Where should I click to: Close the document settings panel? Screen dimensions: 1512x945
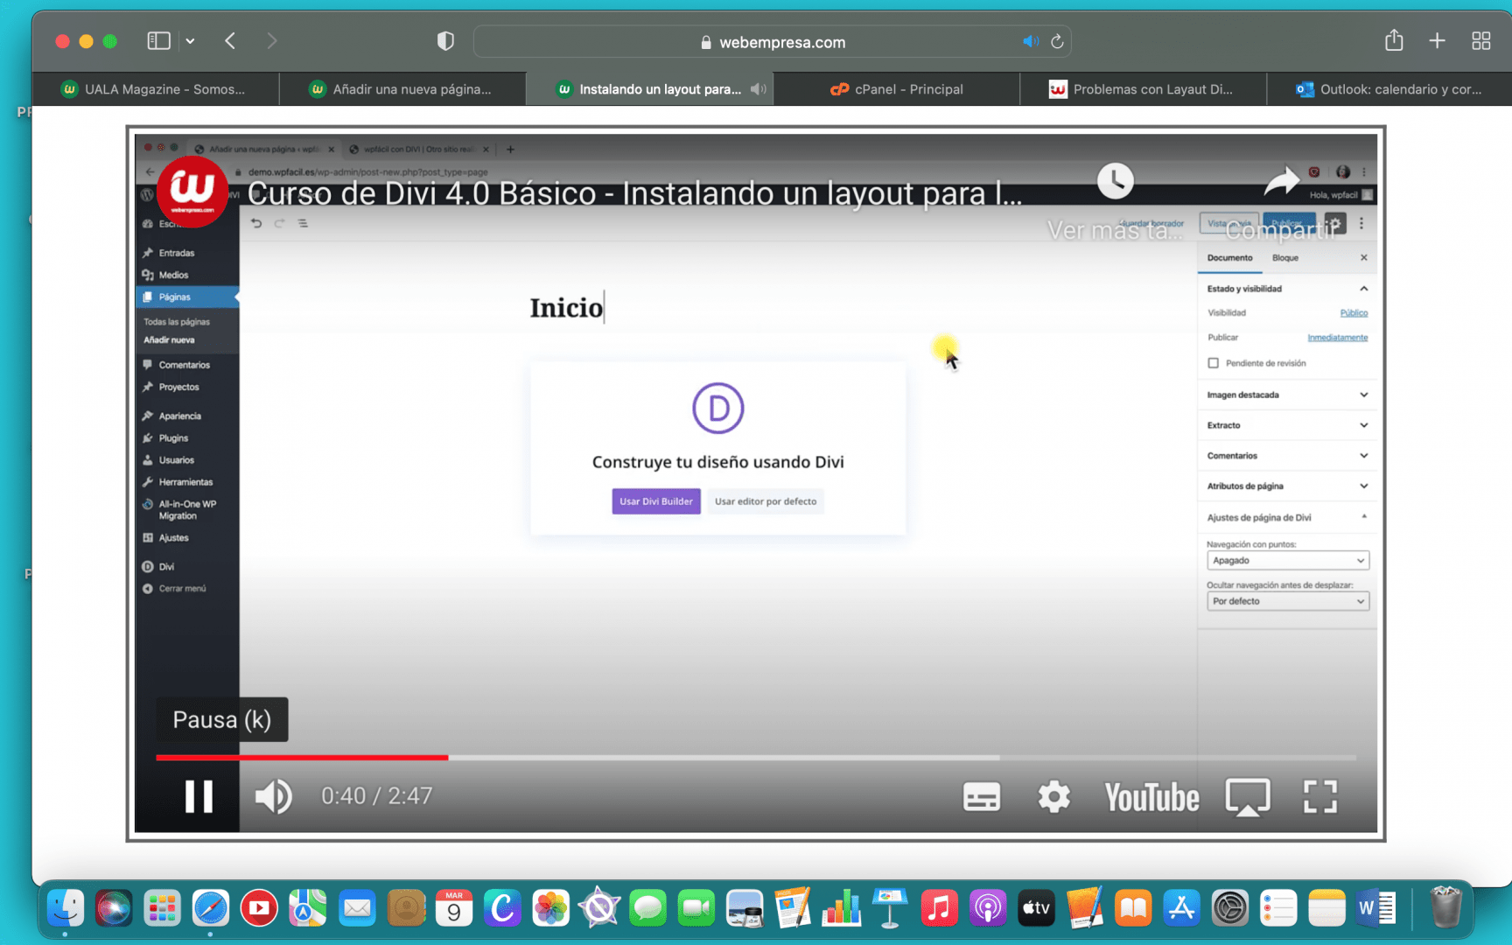(1363, 258)
